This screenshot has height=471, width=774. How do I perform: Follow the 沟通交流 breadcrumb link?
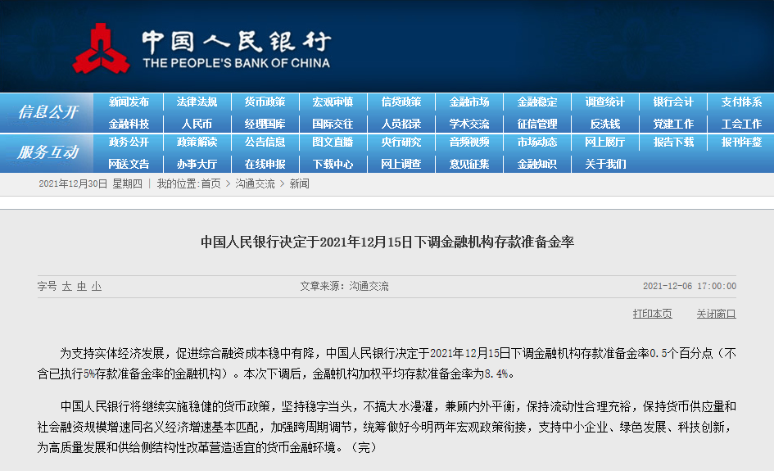click(255, 183)
